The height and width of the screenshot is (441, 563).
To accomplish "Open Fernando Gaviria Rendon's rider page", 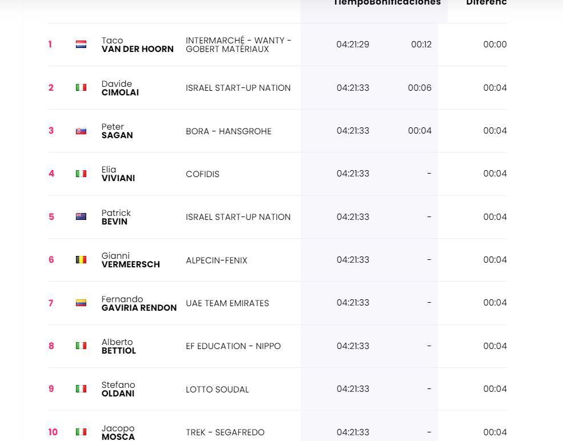I will click(139, 303).
